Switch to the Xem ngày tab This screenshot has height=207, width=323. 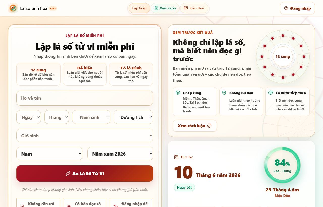[x=165, y=8]
